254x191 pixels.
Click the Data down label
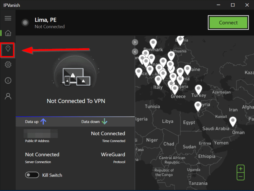click(x=91, y=122)
